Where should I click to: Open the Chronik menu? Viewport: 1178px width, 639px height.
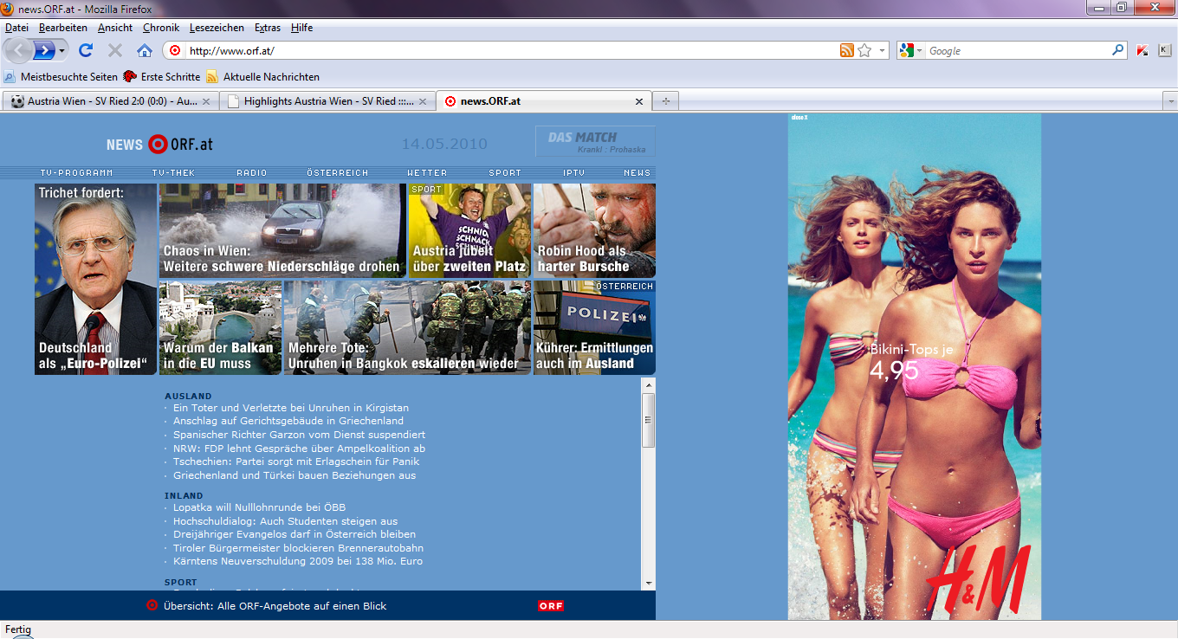point(161,28)
